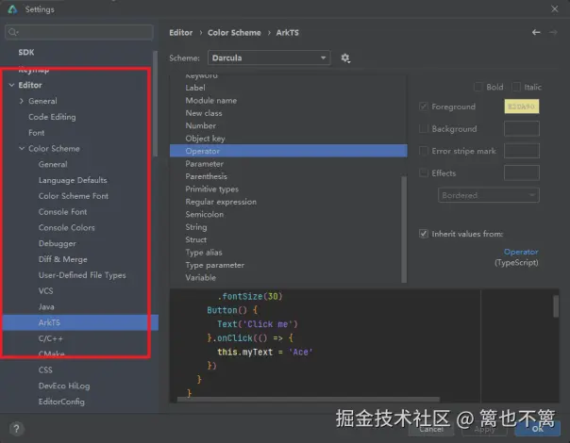Viewport: 570px width, 443px height.
Task: Uncheck Inherit values from checkbox
Action: (x=423, y=234)
